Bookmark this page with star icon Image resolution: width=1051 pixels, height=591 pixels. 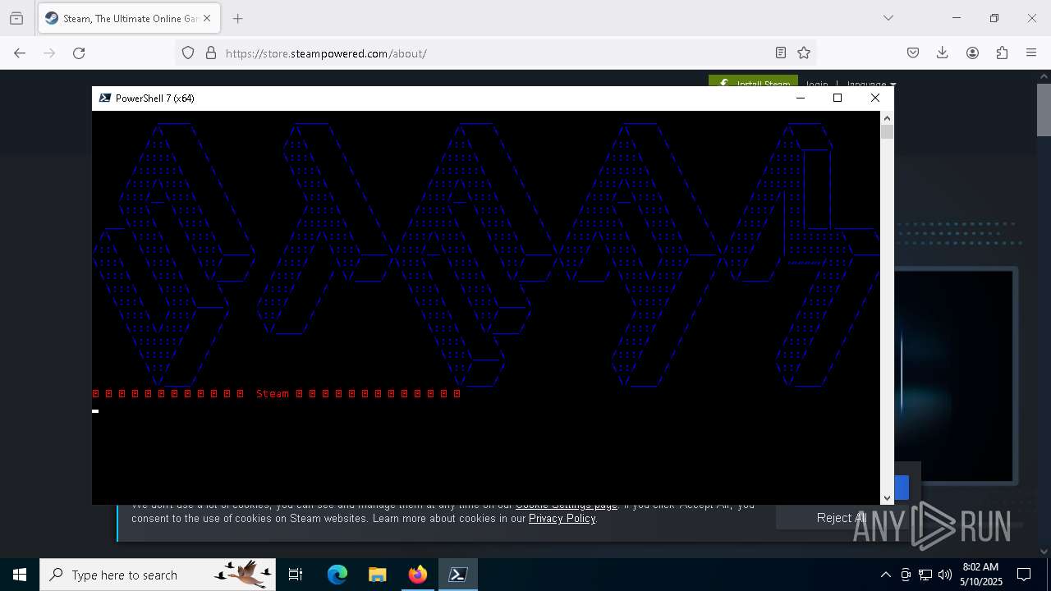point(804,53)
